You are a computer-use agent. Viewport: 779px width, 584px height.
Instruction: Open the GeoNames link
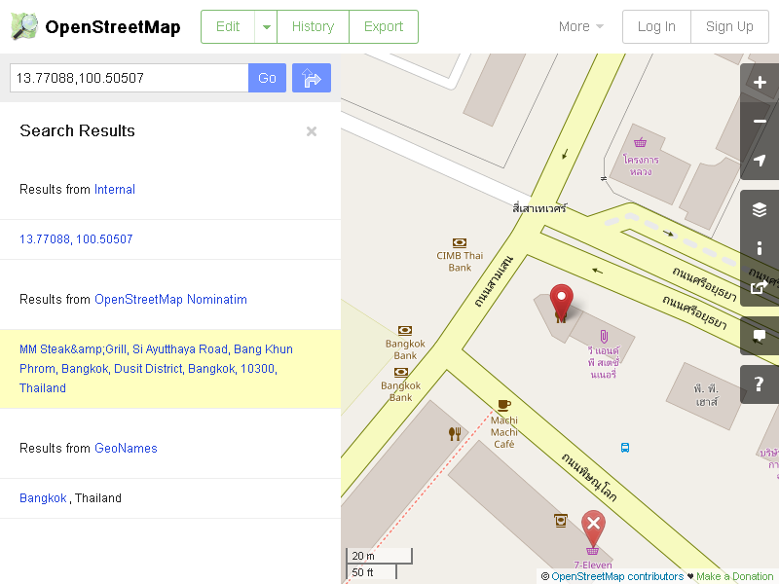(126, 448)
